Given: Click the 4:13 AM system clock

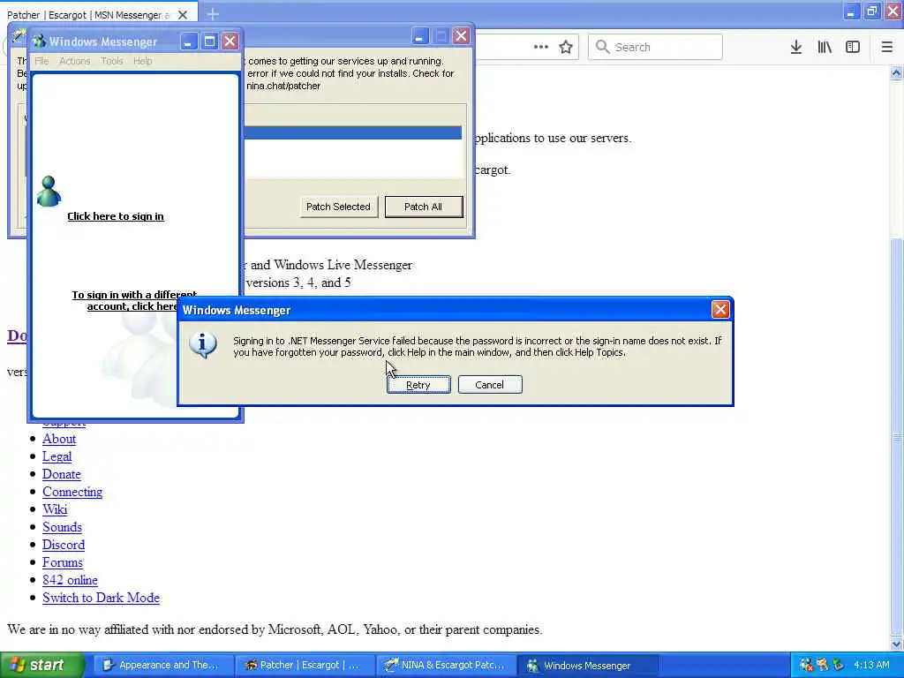Looking at the screenshot, I should pyautogui.click(x=871, y=666).
